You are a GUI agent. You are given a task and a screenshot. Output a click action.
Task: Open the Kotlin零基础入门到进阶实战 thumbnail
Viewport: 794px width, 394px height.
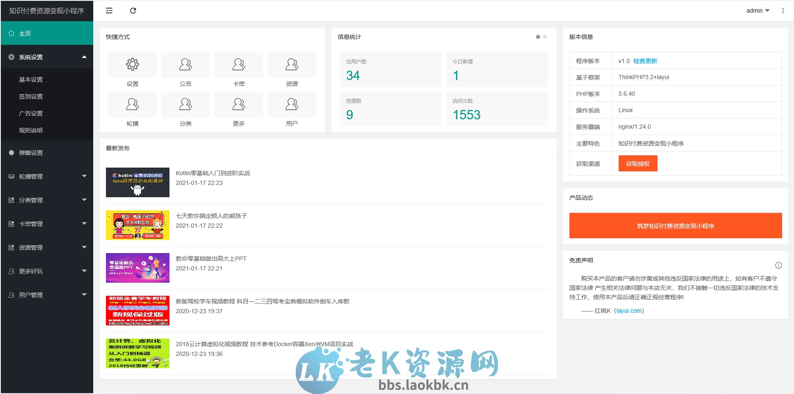137,182
